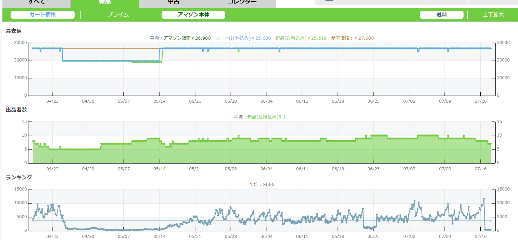Click the 上下拡大 button
The height and width of the screenshot is (240, 518).
(493, 15)
